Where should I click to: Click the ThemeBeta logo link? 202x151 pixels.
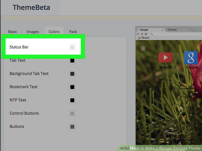pyautogui.click(x=31, y=7)
